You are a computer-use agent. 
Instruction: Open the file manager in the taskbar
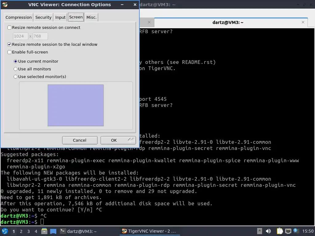(x=44, y=231)
